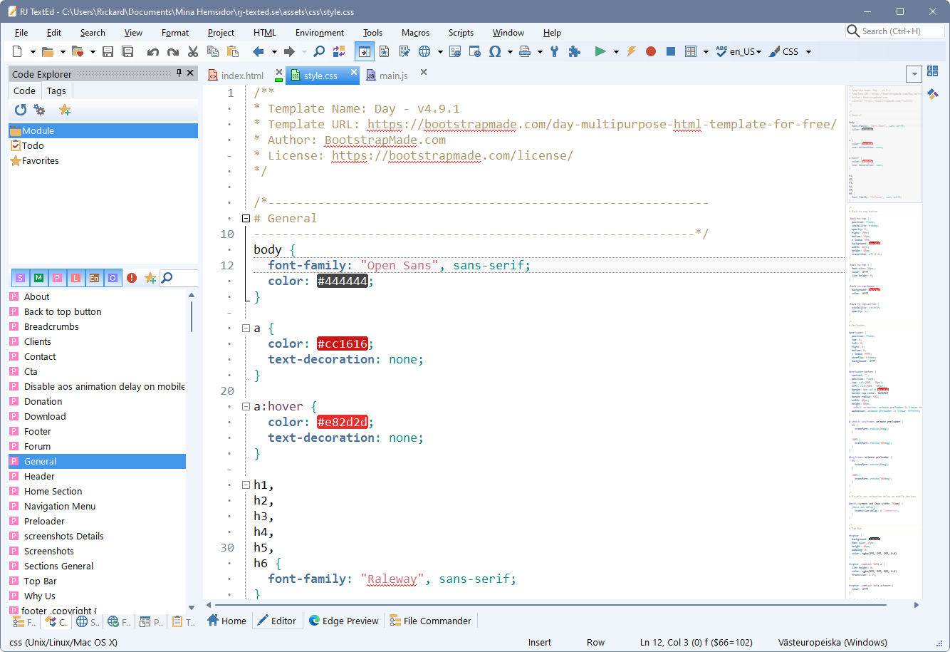Click the Insert special character Omega icon
The height and width of the screenshot is (652, 950).
coord(495,51)
